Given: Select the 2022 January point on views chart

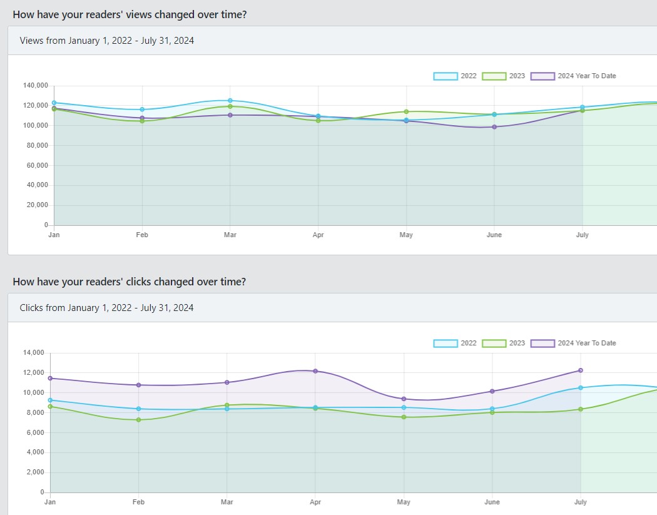Looking at the screenshot, I should click(54, 103).
